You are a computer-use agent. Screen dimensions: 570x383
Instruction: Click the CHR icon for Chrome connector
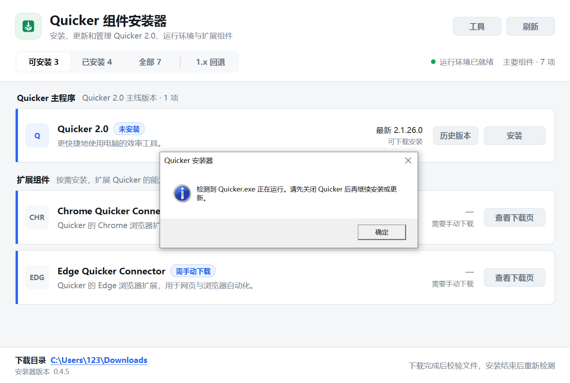coord(37,217)
